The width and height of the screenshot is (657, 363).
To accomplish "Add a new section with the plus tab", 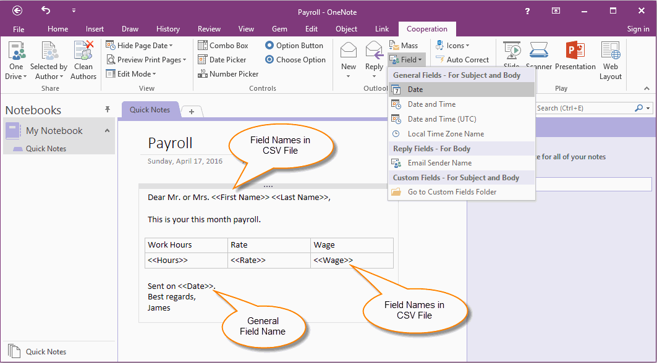I will click(192, 111).
